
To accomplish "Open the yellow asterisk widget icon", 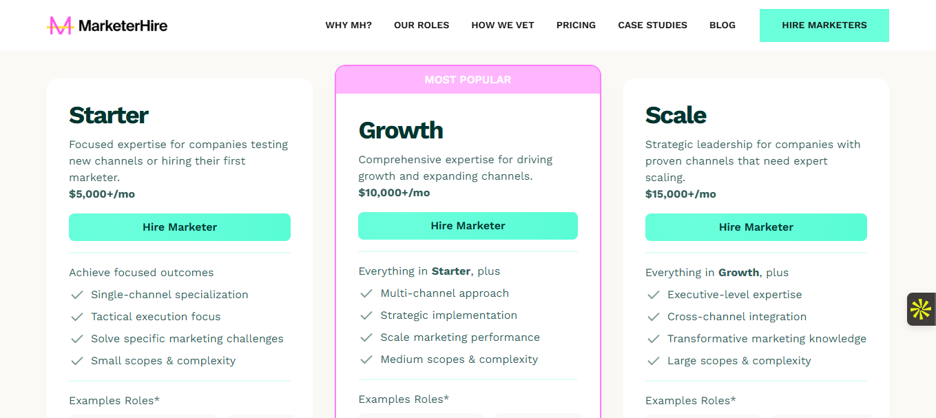I will point(921,309).
